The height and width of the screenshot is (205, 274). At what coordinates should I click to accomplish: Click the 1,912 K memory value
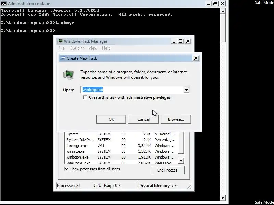point(144,157)
